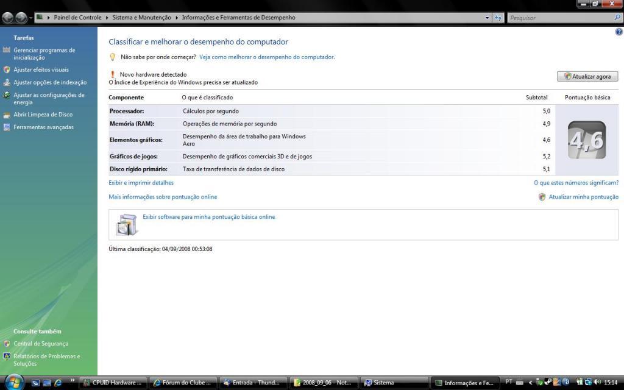Open Ajustar opções de indexação

[x=50, y=82]
